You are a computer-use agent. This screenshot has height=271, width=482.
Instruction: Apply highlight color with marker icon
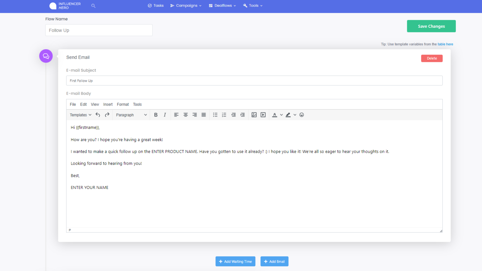coord(288,115)
